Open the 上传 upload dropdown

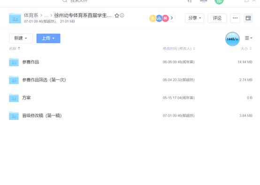click(x=48, y=39)
